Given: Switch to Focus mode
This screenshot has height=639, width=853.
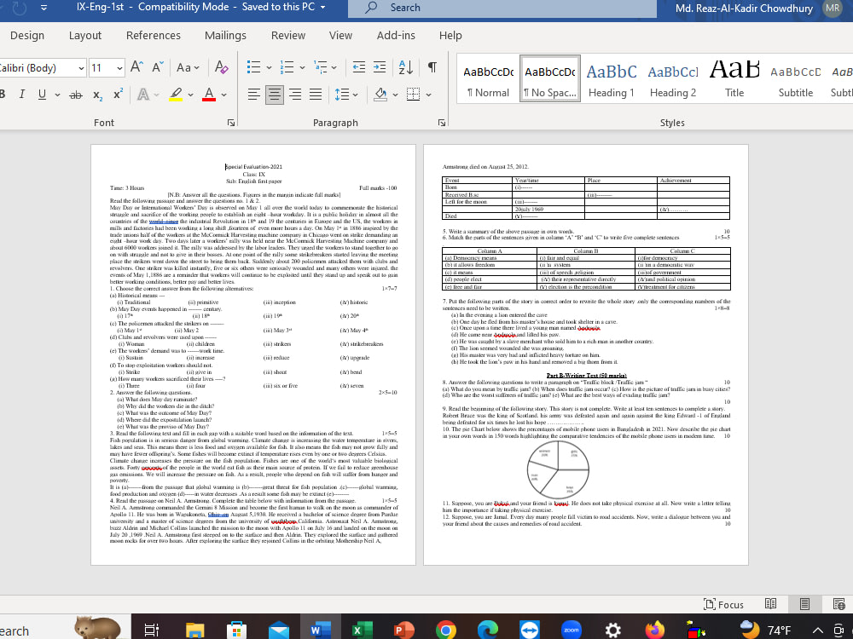Looking at the screenshot, I should [723, 604].
